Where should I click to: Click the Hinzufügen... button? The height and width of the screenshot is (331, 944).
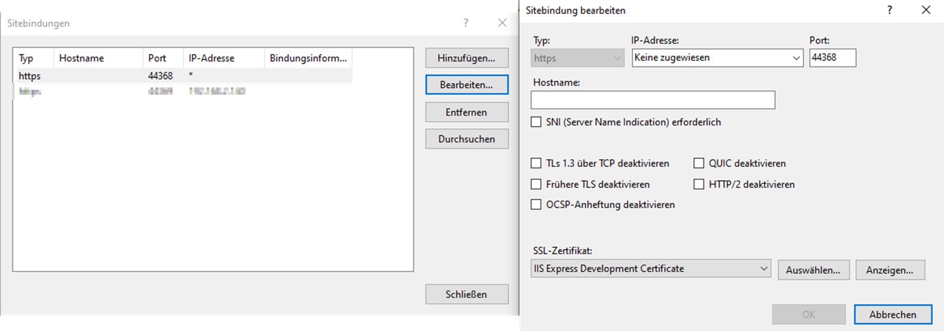(x=466, y=58)
